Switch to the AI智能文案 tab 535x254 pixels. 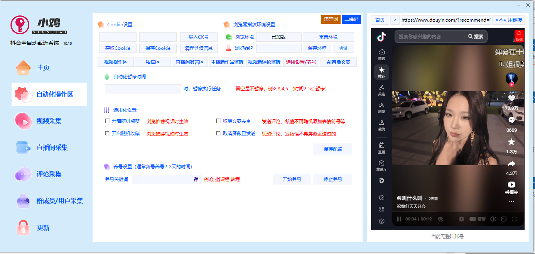tap(338, 62)
